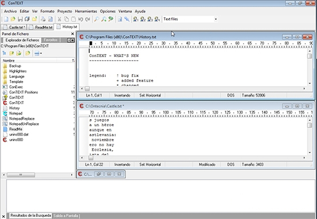Copy selection using the toolbar Copy icon
This screenshot has height=219, width=317.
tap(66, 19)
